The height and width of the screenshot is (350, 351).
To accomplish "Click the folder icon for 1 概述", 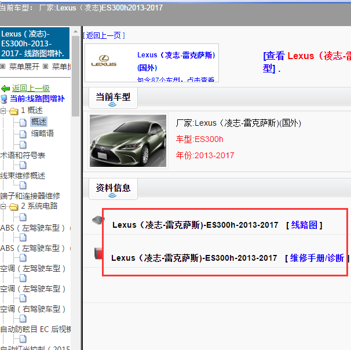I will [14, 111].
